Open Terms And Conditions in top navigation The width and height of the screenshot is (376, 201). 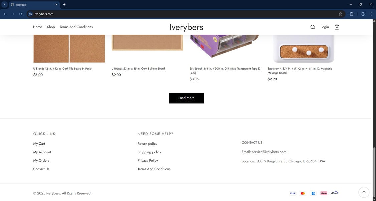pyautogui.click(x=76, y=27)
